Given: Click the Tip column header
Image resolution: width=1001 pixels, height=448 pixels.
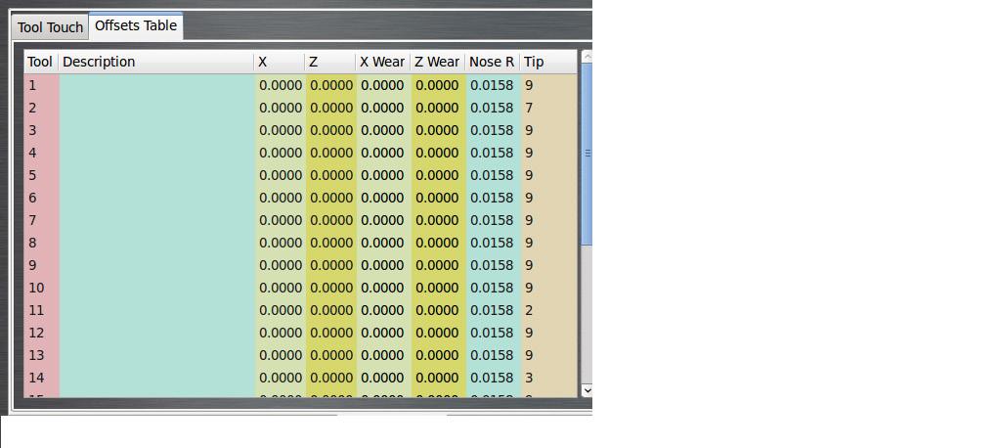Looking at the screenshot, I should 548,62.
